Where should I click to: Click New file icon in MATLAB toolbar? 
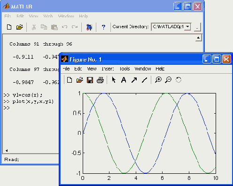[9, 27]
